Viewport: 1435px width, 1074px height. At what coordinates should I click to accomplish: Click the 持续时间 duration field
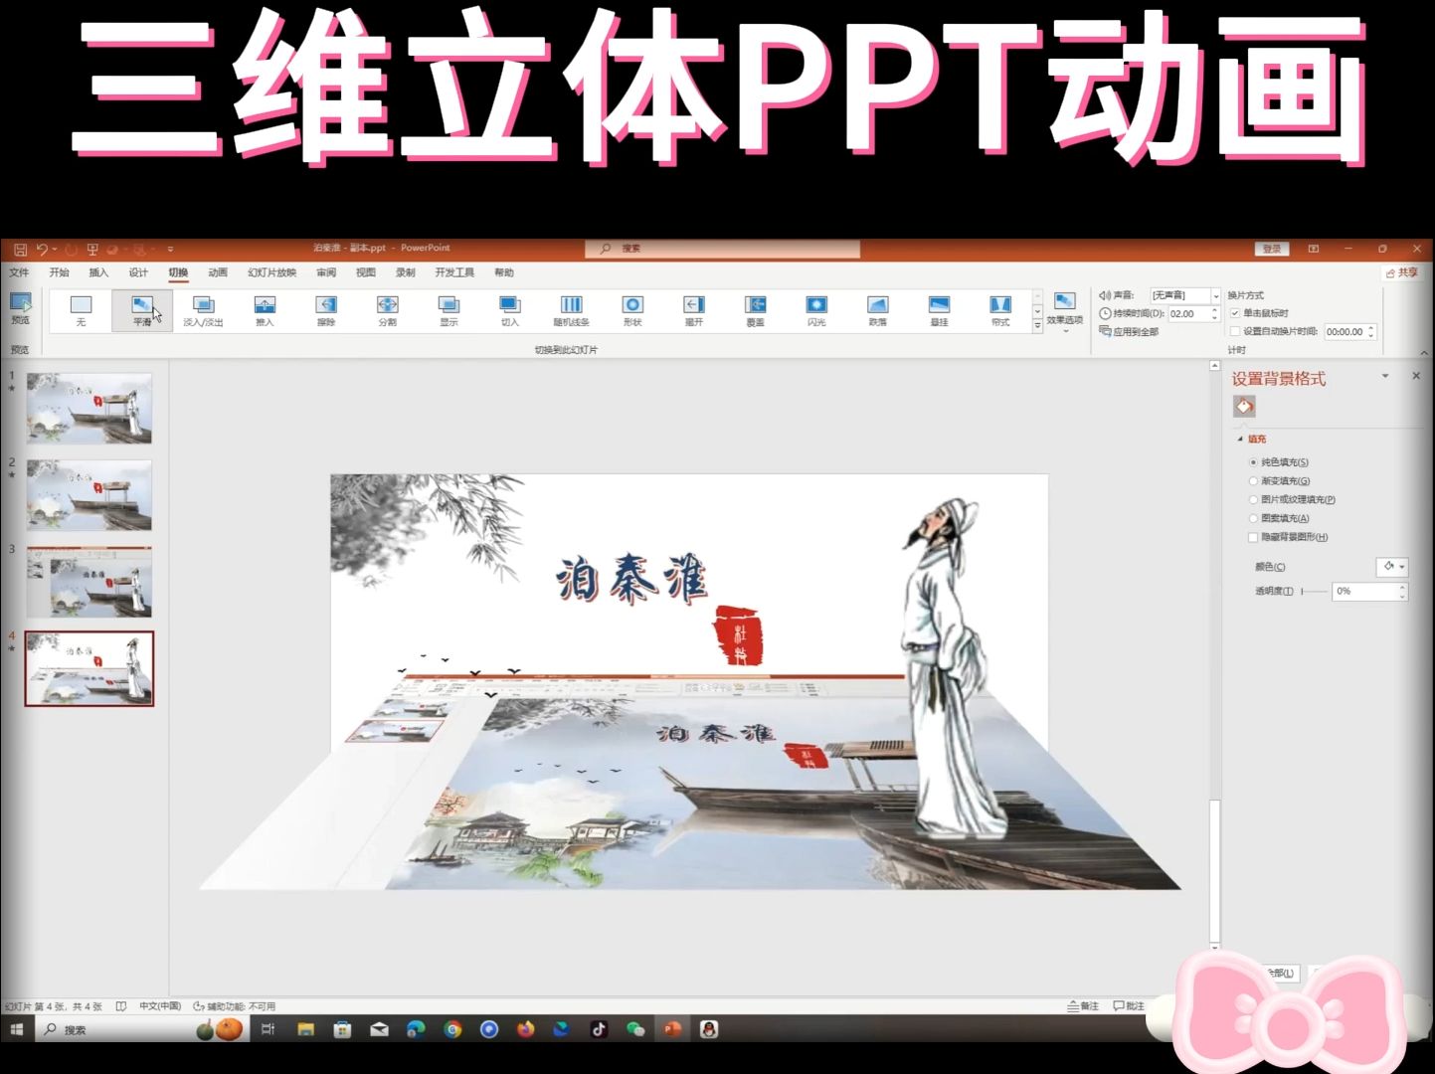[x=1188, y=313]
